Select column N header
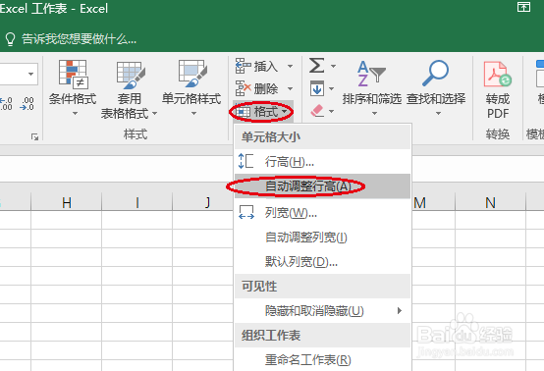 pyautogui.click(x=490, y=202)
